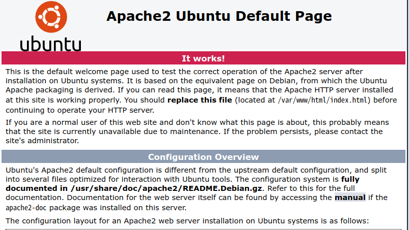The width and height of the screenshot is (410, 230).
Task: Click the /usr/share/doc/apache2/README.Debian.gz text
Action: [166, 188]
